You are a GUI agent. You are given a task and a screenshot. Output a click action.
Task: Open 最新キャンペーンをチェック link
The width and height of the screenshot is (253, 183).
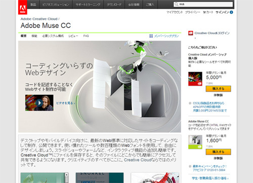point(209,166)
